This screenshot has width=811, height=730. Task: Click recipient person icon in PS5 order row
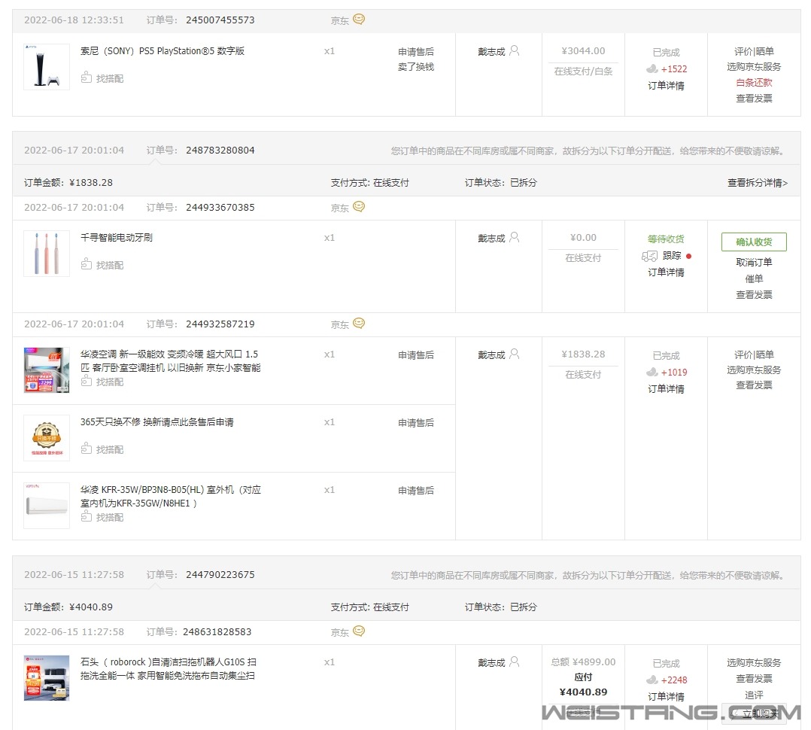pyautogui.click(x=514, y=50)
